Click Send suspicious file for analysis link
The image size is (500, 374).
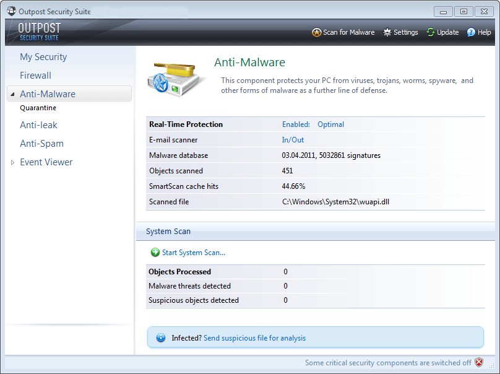pyautogui.click(x=254, y=338)
